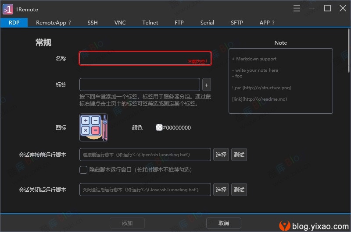The height and width of the screenshot is (232, 351).
Task: Minimize the 1Remote window
Action: coord(312,8)
